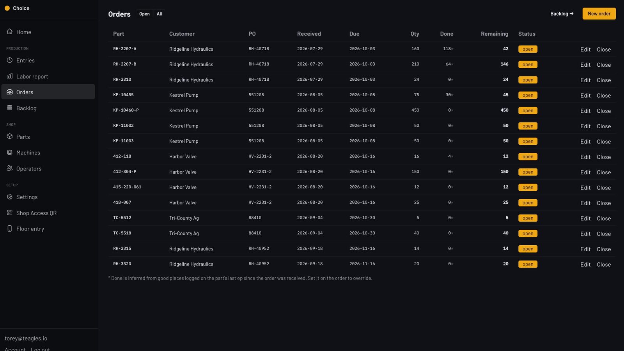This screenshot has width=624, height=351.
Task: Open Operators via the people icon
Action: [10, 168]
